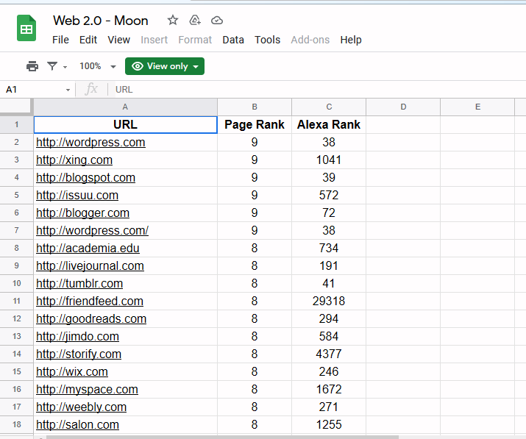Screen dimensions: 526x439
Task: Open the View menu
Action: pos(118,40)
